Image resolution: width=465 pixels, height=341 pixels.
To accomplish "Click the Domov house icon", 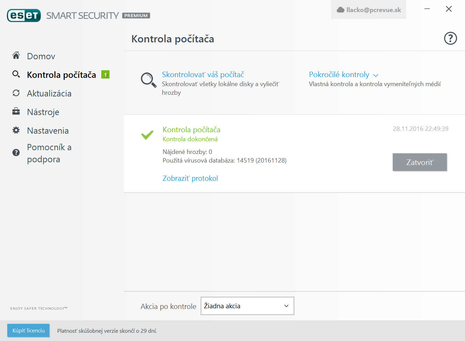I will click(16, 55).
